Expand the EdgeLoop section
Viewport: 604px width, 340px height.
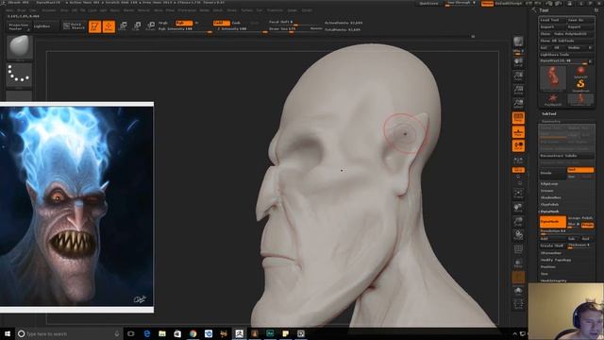549,184
